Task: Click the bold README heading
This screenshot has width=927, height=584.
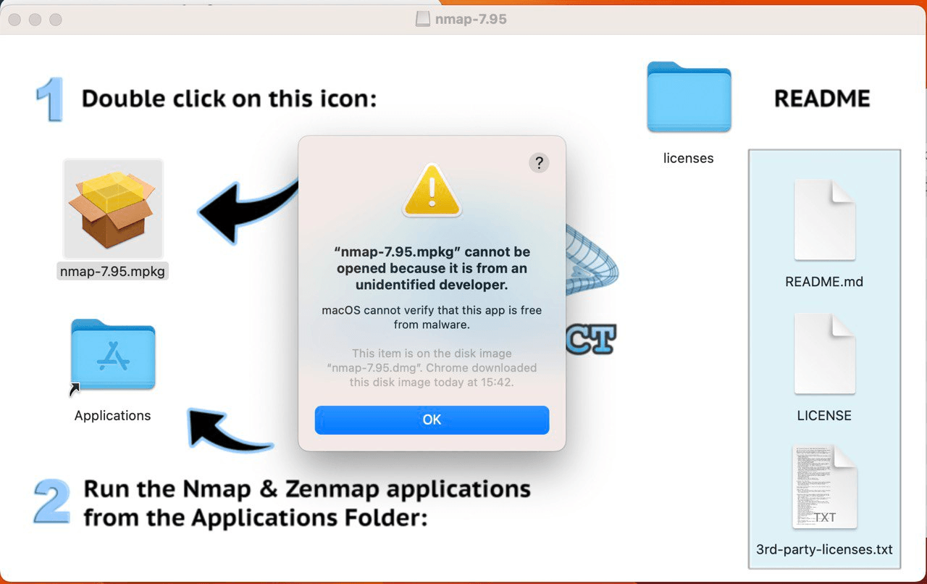Action: tap(822, 99)
